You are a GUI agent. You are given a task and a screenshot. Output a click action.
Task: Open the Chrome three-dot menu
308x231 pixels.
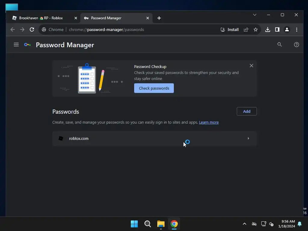point(297,30)
